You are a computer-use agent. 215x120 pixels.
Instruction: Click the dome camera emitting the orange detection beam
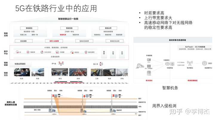59,96
